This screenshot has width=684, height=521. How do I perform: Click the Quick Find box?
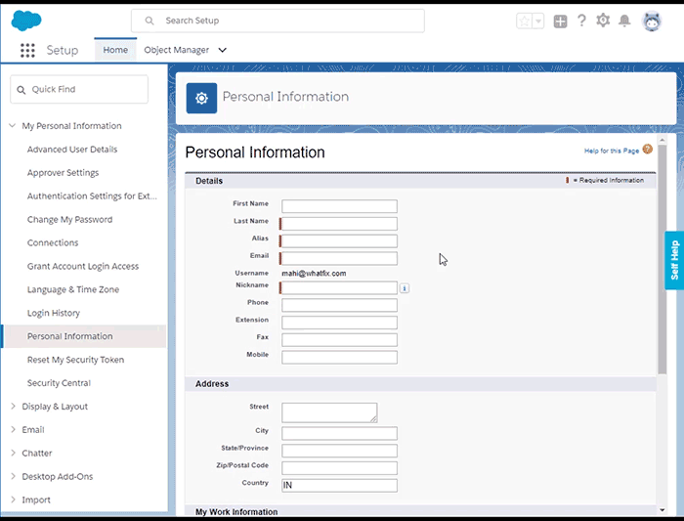click(79, 89)
